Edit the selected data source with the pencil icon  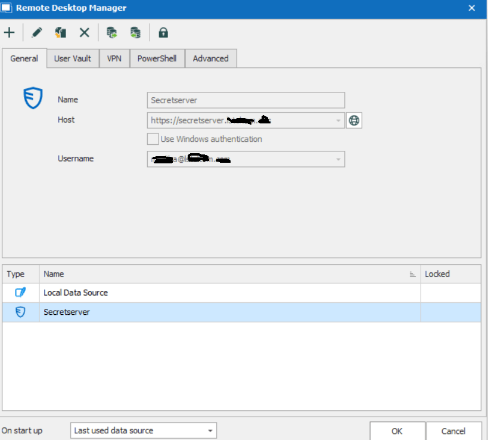(36, 32)
